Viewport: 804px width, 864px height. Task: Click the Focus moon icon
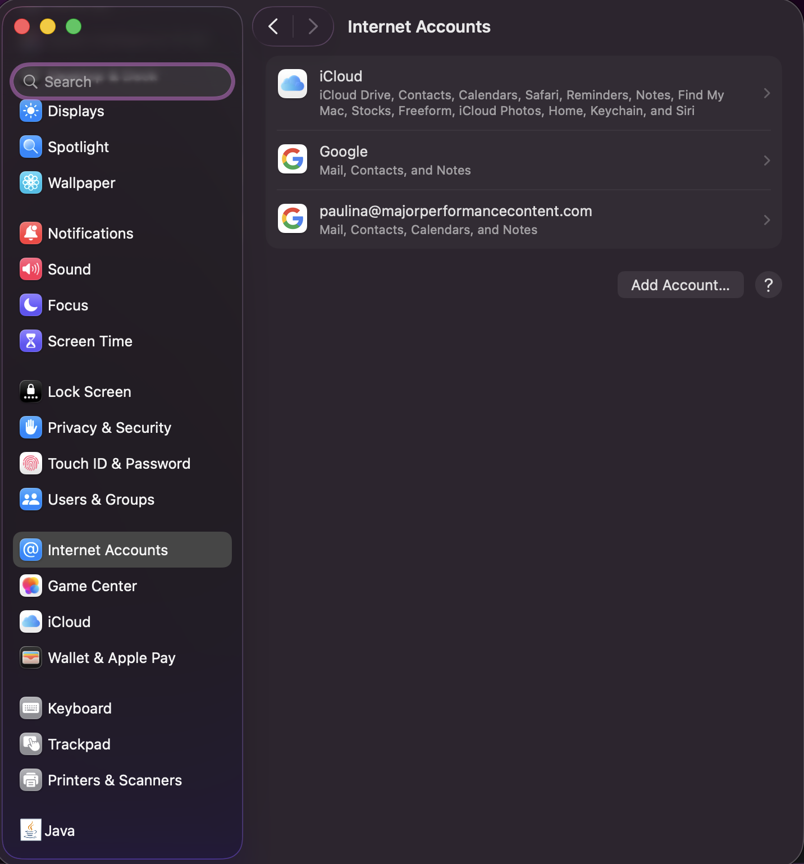[x=30, y=305]
